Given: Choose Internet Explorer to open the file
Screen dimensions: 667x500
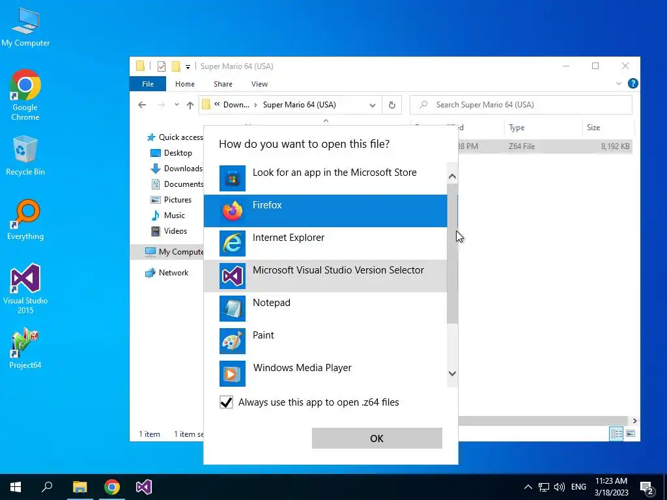Looking at the screenshot, I should point(326,243).
